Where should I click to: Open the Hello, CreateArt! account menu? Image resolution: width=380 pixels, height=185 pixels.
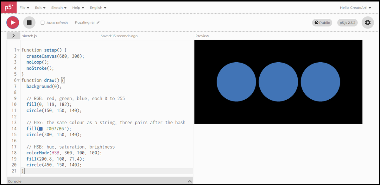point(355,8)
